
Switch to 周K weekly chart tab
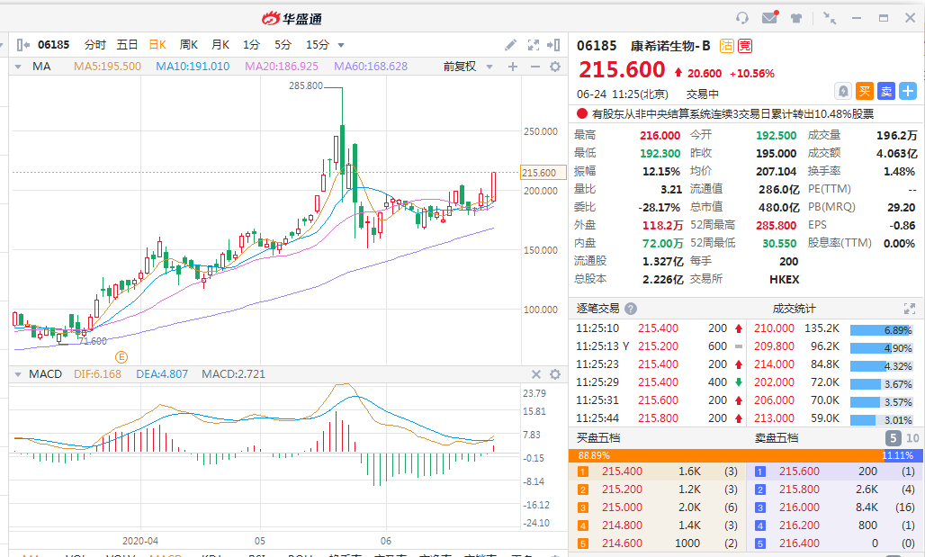[188, 45]
